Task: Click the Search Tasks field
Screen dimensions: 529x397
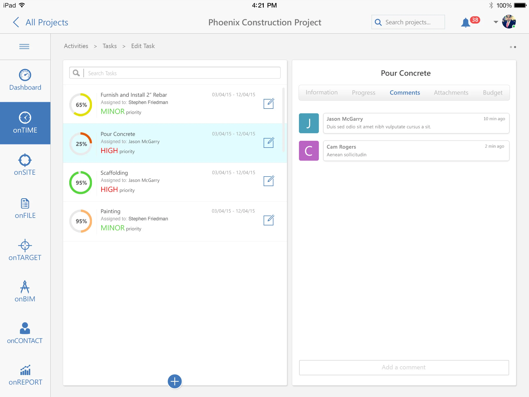Action: pyautogui.click(x=182, y=73)
